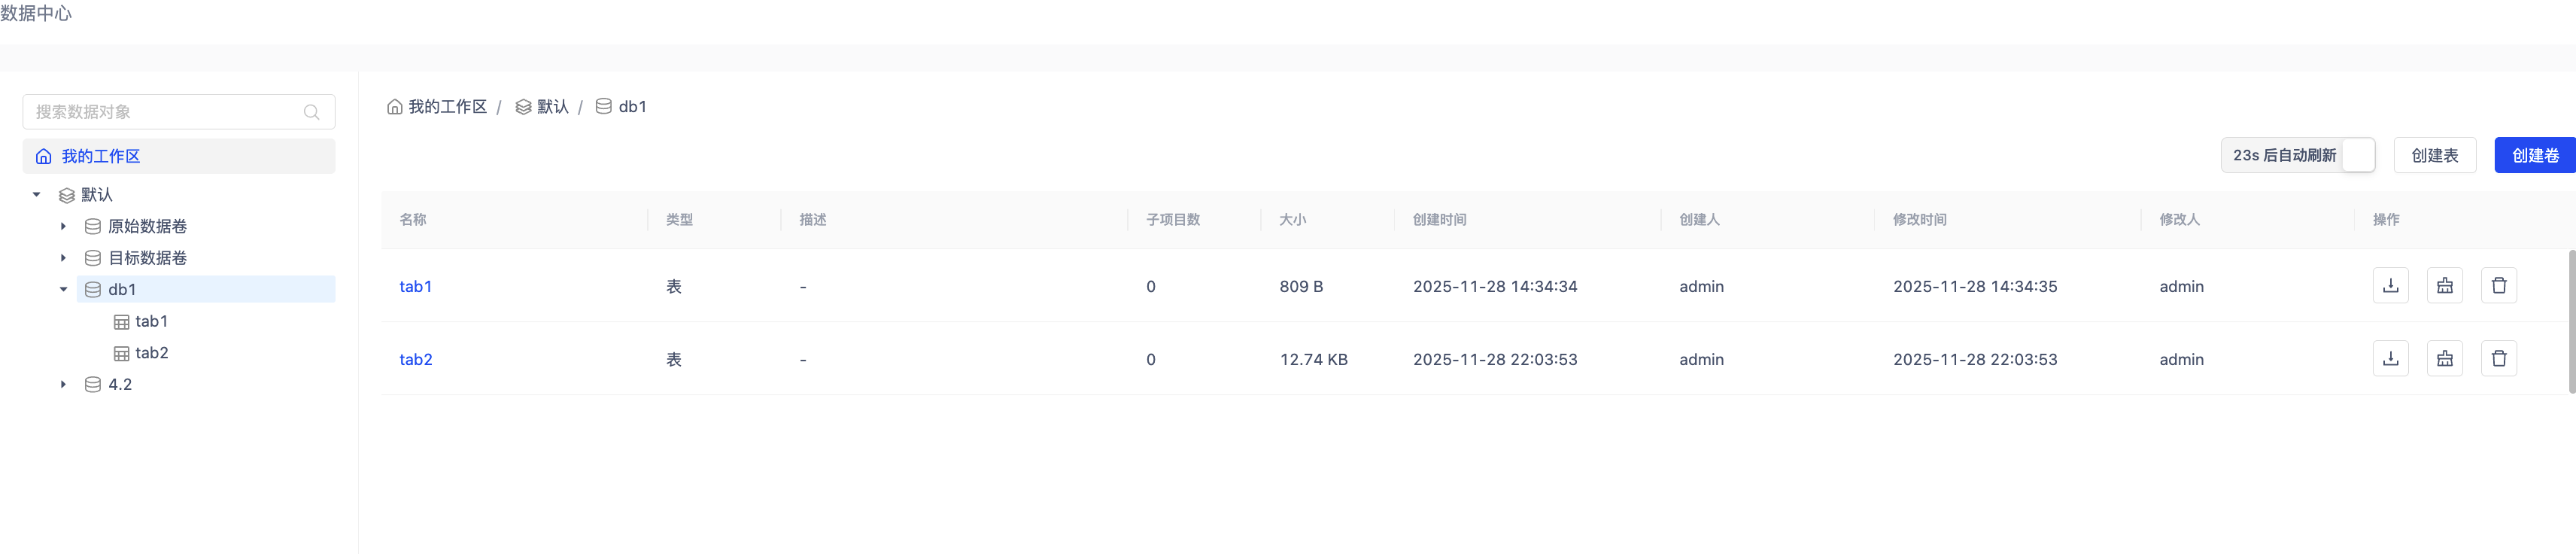
Task: Click the 创建卷 button
Action: click(2534, 155)
